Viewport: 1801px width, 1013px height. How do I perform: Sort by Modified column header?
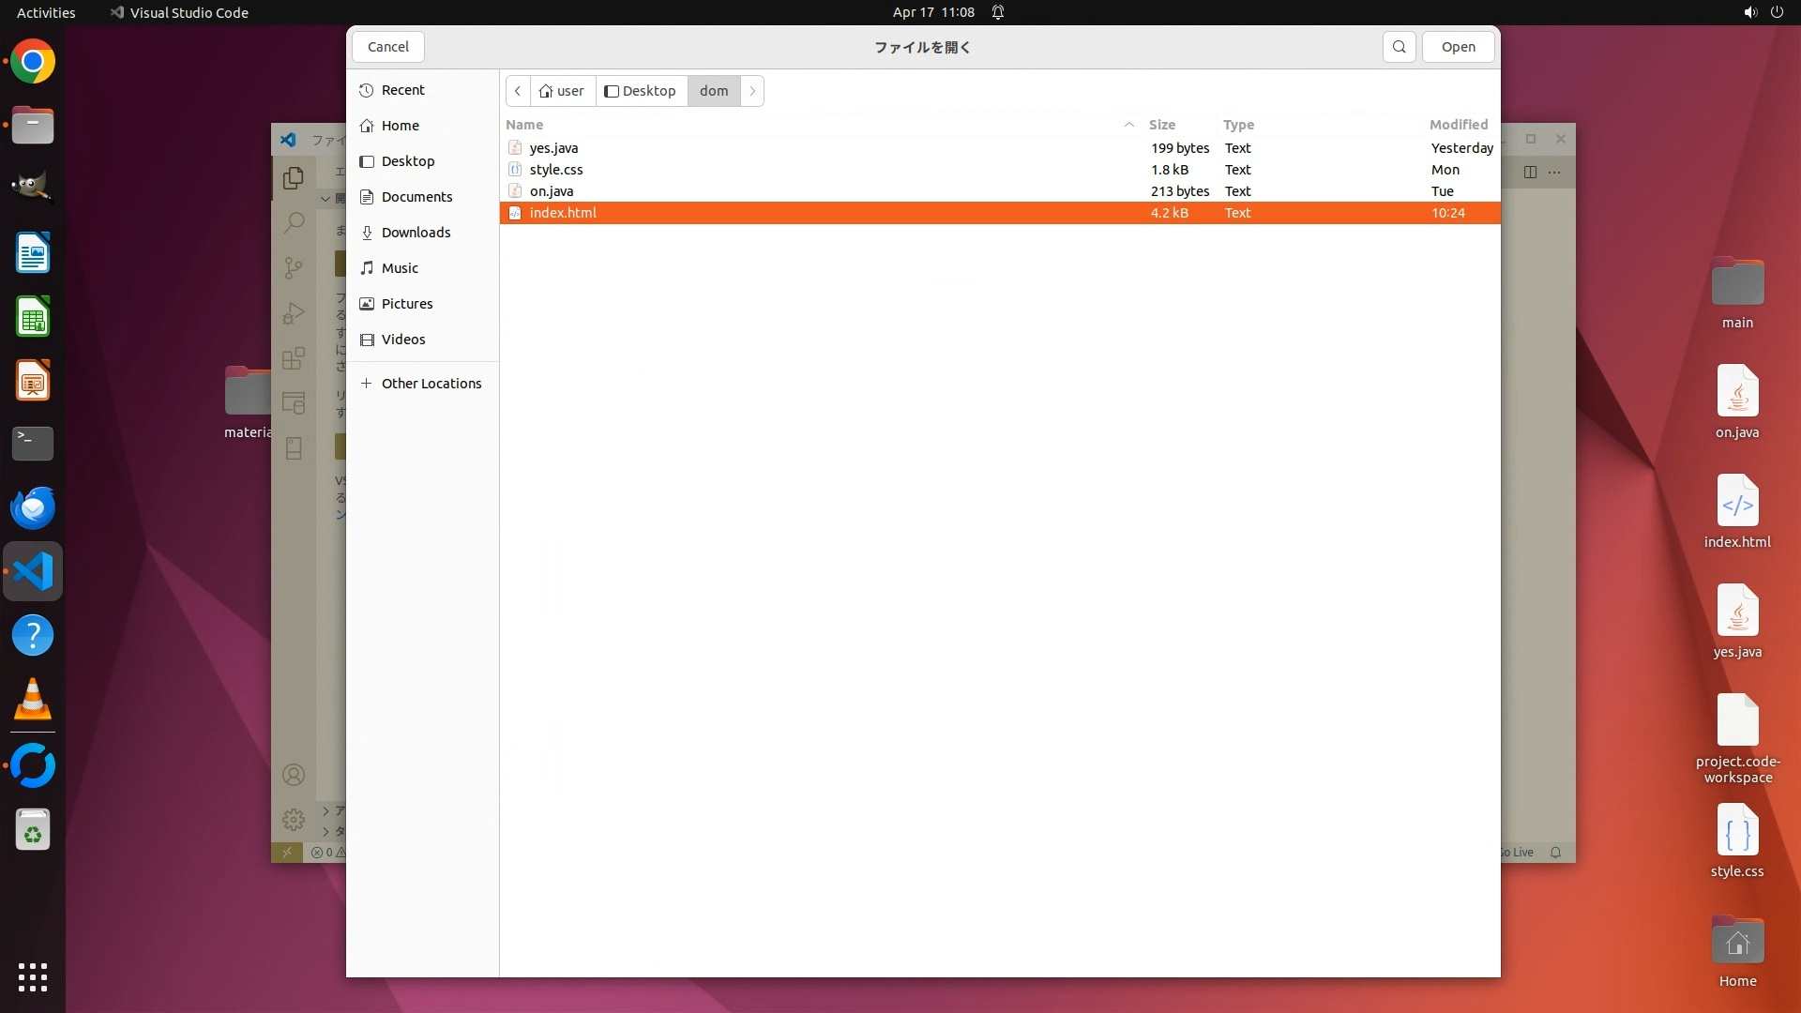tap(1458, 125)
